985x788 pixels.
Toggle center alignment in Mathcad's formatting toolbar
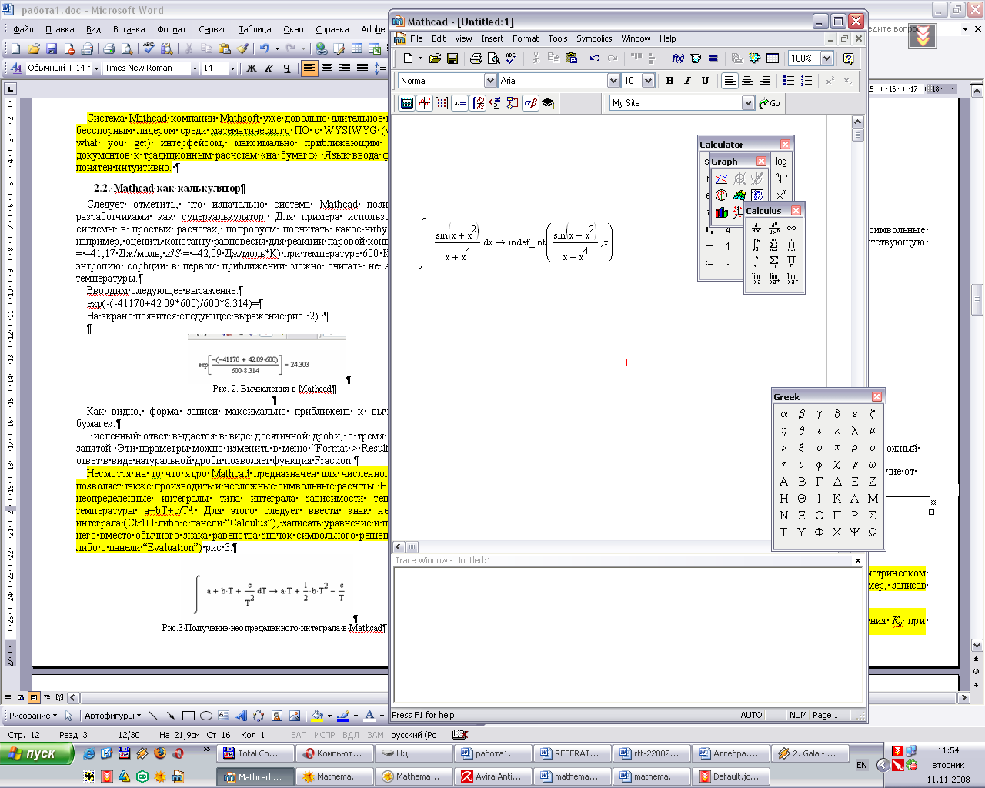click(747, 81)
